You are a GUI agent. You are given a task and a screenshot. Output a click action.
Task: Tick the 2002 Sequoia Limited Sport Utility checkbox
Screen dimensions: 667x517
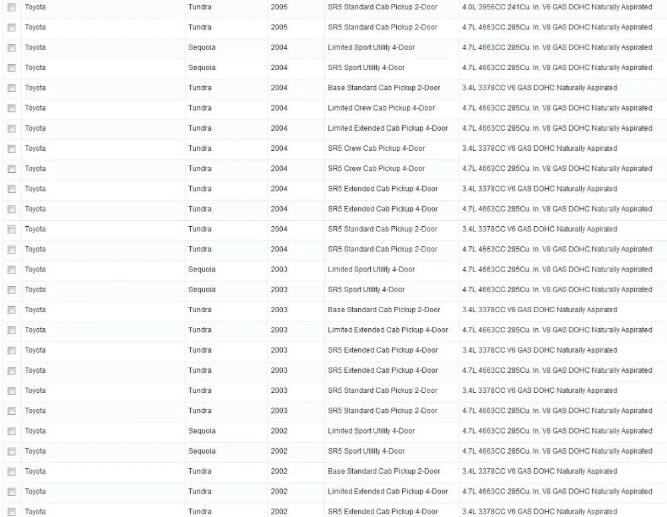tap(11, 432)
